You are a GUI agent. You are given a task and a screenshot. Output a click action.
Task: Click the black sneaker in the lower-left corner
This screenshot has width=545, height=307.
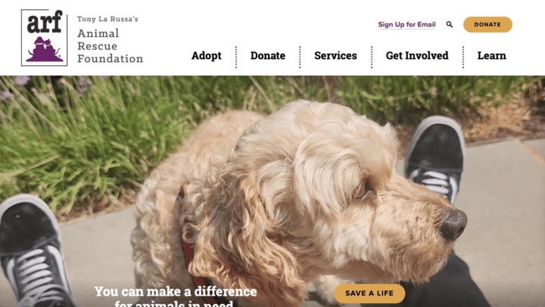point(33,251)
